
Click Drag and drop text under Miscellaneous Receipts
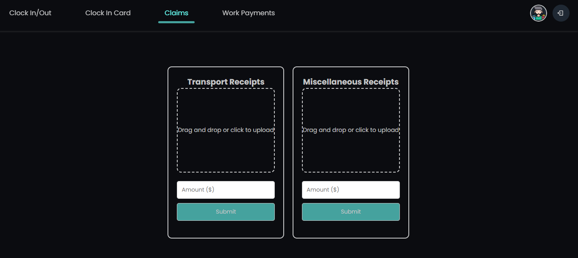point(351,130)
